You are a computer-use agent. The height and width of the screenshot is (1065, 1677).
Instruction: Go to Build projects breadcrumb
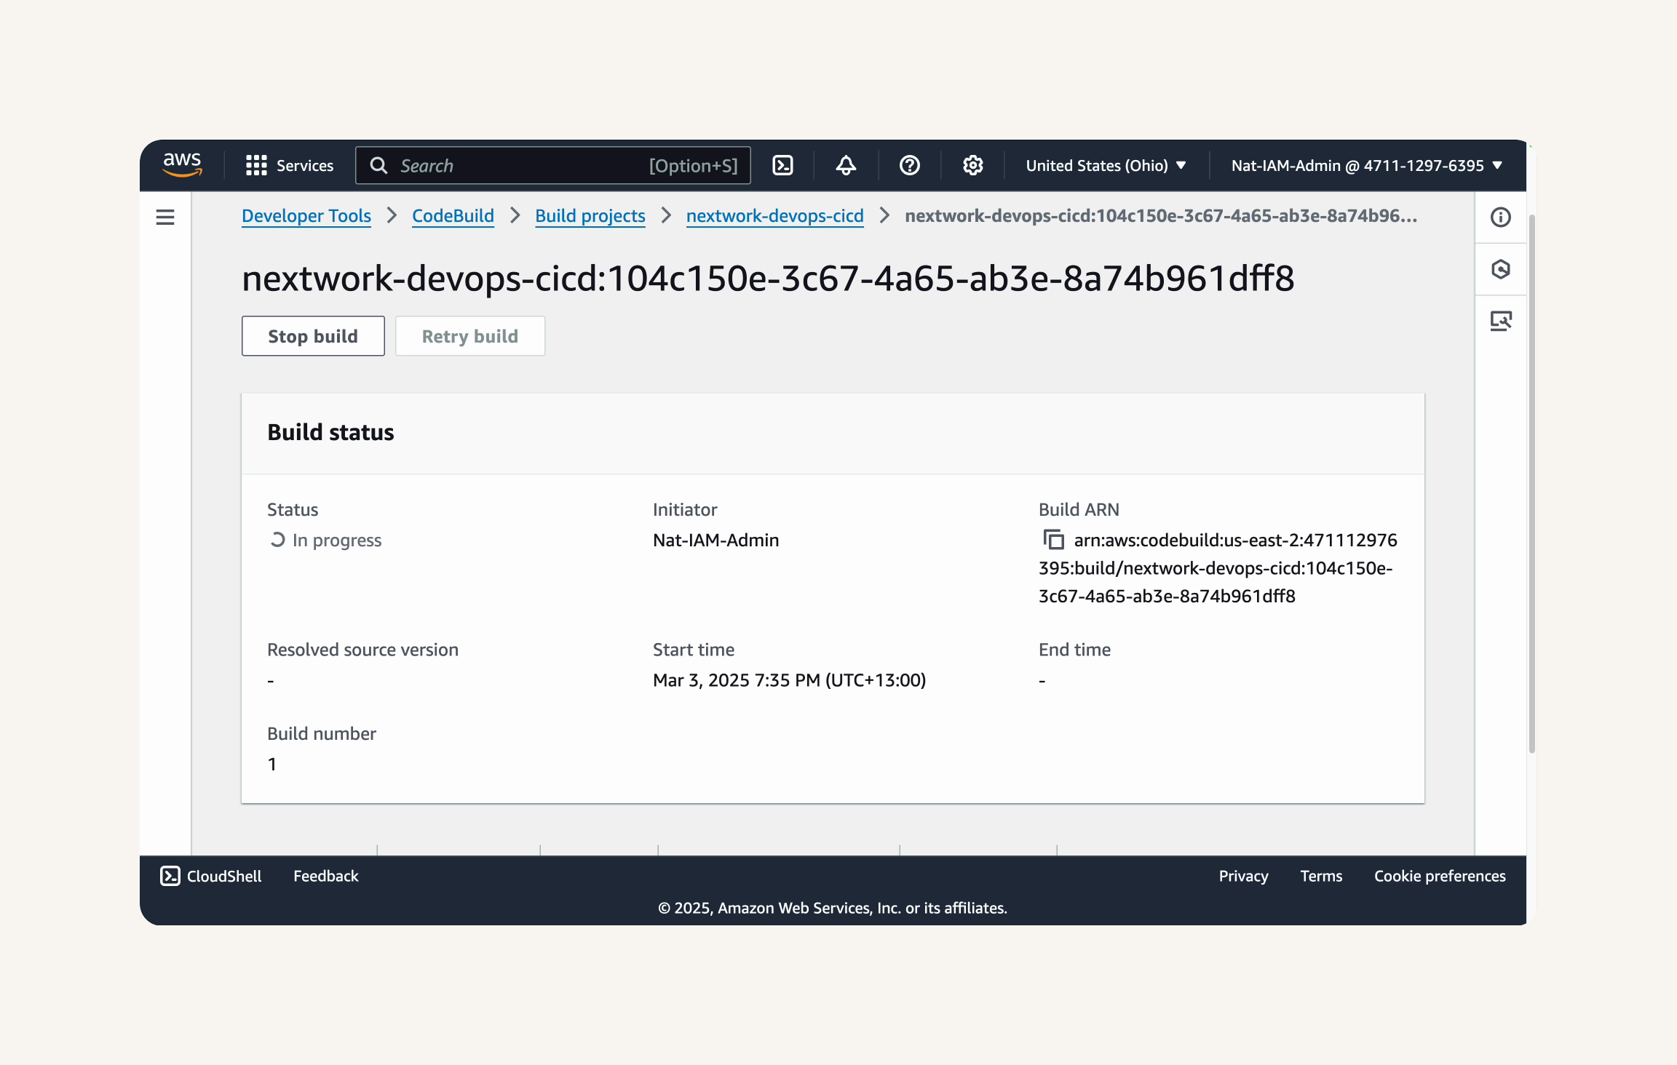[x=590, y=216]
